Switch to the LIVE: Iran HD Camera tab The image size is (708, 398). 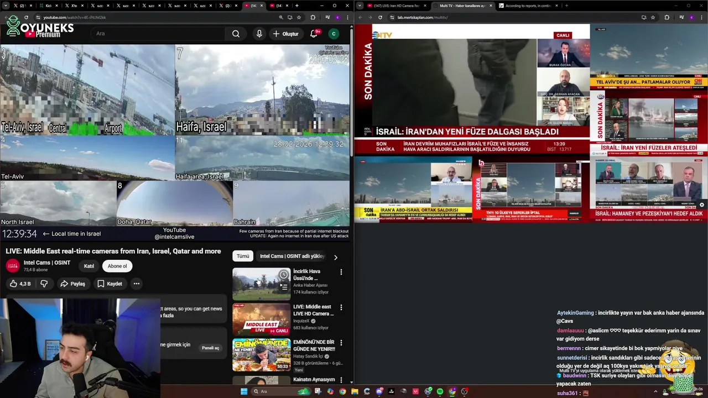397,6
